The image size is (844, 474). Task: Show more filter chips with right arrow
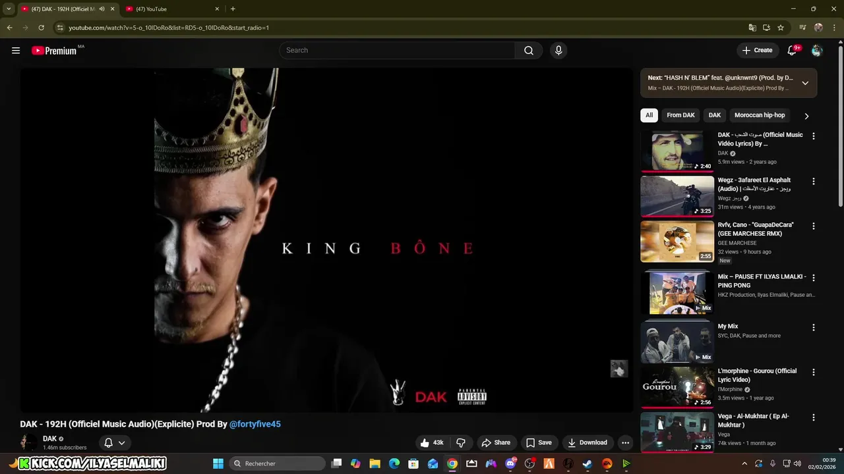tap(806, 116)
